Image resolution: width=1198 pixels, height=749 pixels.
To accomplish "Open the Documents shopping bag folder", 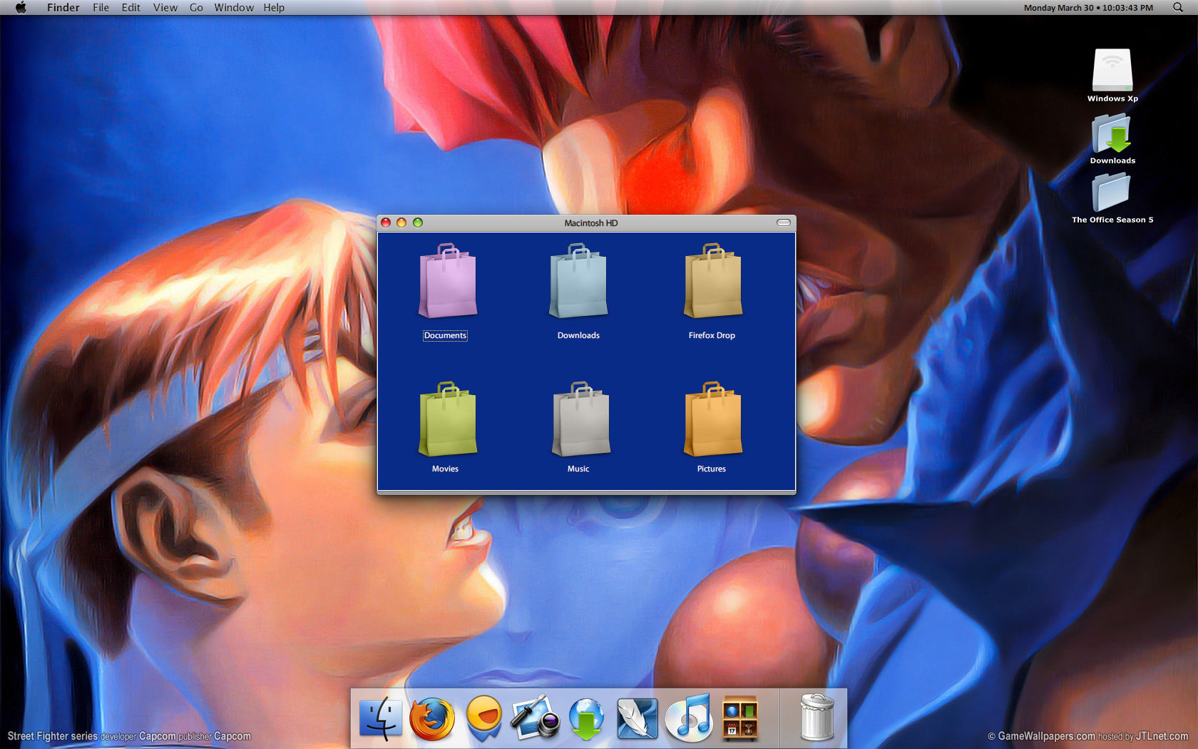I will 447,281.
